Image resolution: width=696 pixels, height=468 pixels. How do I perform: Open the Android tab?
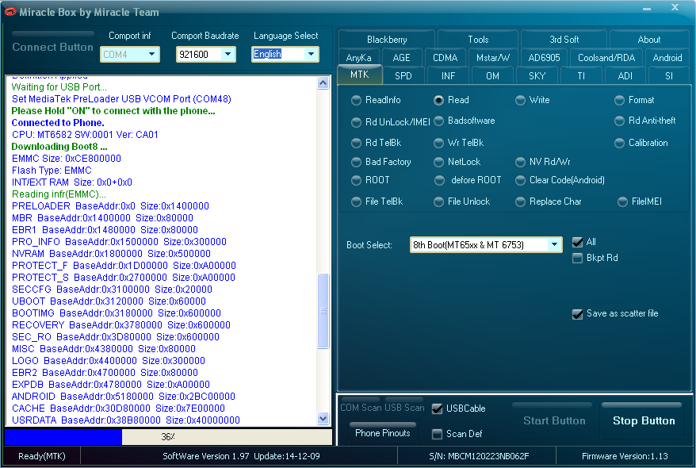click(667, 58)
